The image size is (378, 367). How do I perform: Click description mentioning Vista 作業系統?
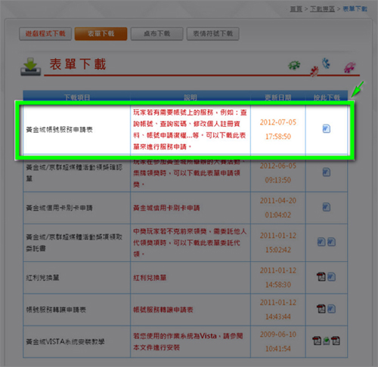pyautogui.click(x=188, y=341)
